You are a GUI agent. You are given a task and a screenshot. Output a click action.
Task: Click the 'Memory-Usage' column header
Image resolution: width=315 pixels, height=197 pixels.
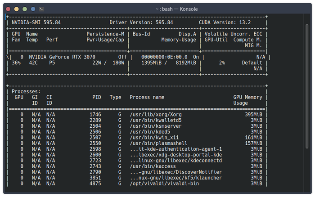point(179,40)
